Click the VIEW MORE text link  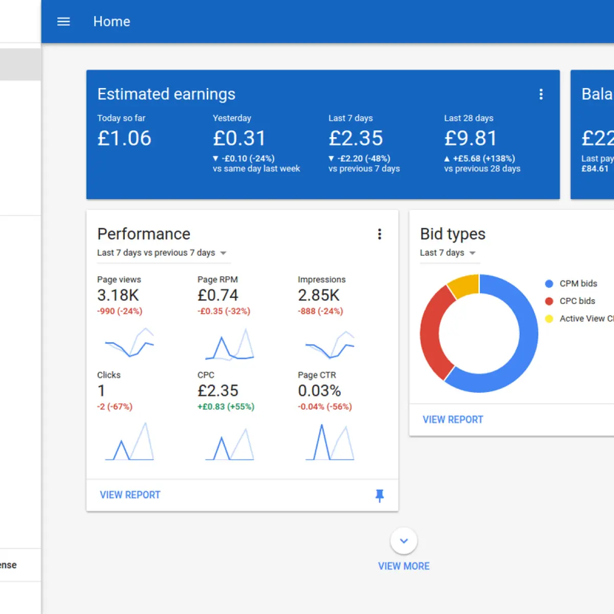coord(404,566)
